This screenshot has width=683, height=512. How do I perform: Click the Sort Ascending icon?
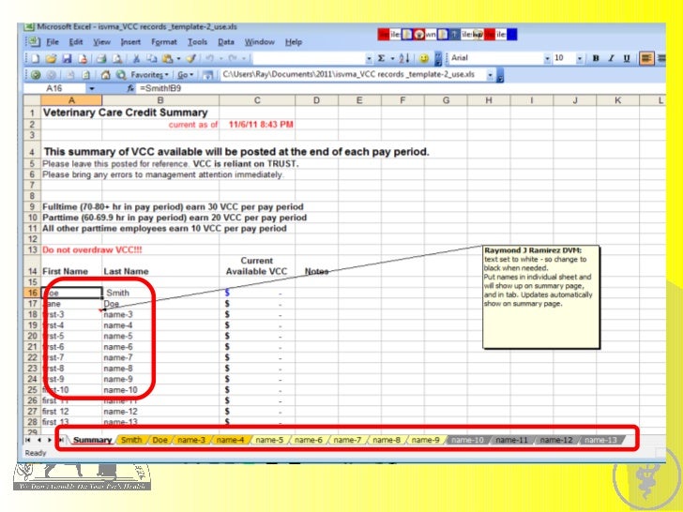[x=404, y=58]
